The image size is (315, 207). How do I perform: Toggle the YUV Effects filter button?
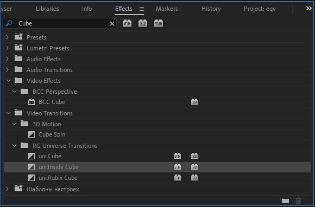pos(159,23)
